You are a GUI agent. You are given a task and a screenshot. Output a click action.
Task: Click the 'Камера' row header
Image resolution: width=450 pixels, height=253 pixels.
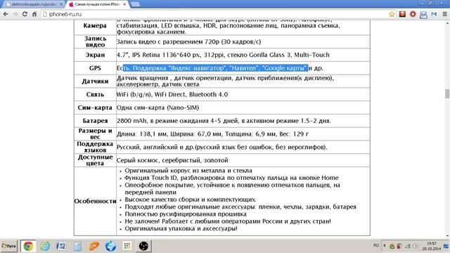point(95,25)
